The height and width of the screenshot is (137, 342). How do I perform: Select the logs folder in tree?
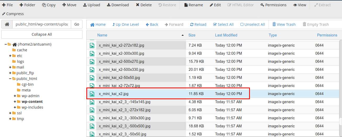(x=20, y=61)
